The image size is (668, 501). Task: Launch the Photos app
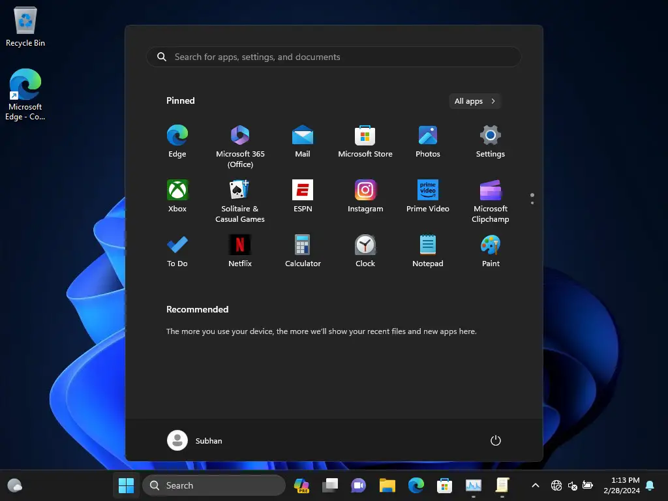click(x=428, y=142)
